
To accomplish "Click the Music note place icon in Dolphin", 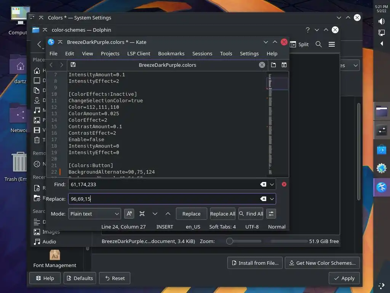I will (x=37, y=110).
